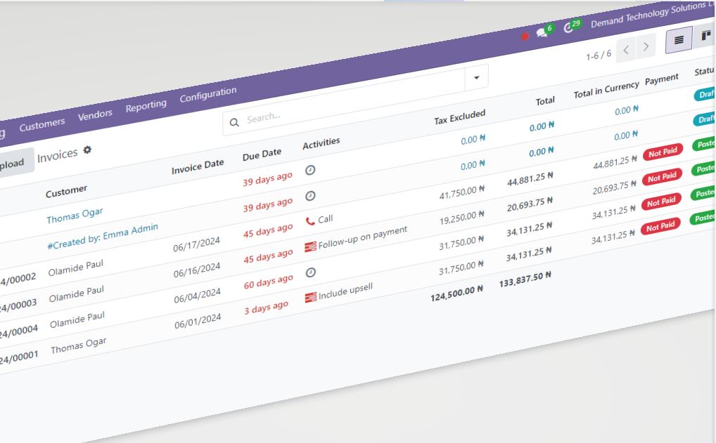The height and width of the screenshot is (443, 716).
Task: Select the list view icon
Action: click(x=678, y=41)
